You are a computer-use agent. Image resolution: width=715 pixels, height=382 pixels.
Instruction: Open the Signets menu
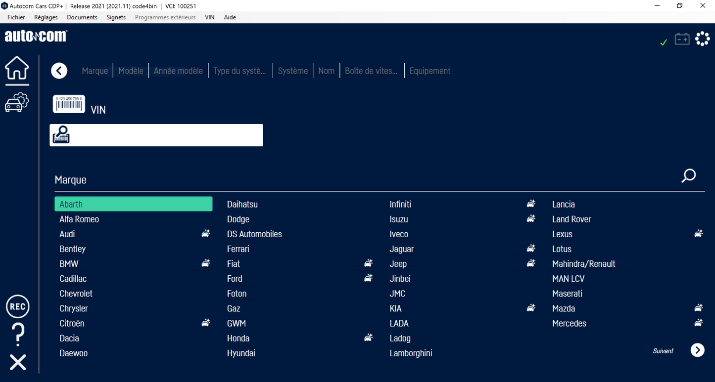click(116, 17)
